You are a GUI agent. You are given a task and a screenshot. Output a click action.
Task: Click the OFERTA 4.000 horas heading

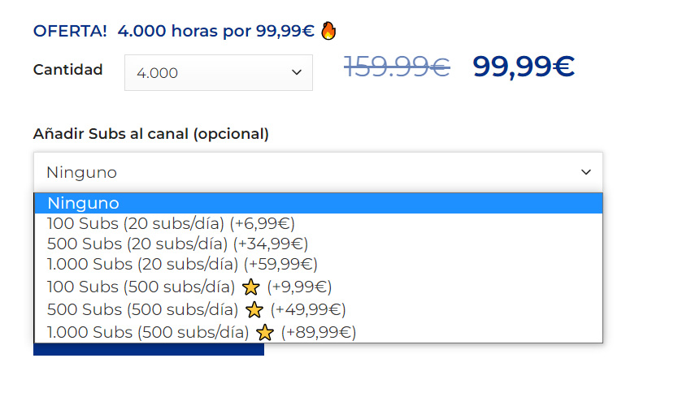[x=174, y=31]
